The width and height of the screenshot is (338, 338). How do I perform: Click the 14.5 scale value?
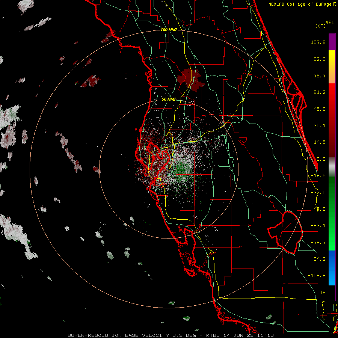pyautogui.click(x=320, y=142)
